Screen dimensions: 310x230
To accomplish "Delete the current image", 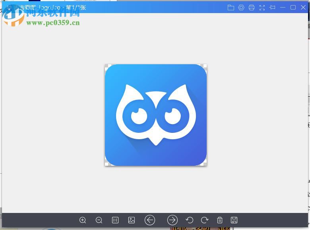I will [220, 220].
